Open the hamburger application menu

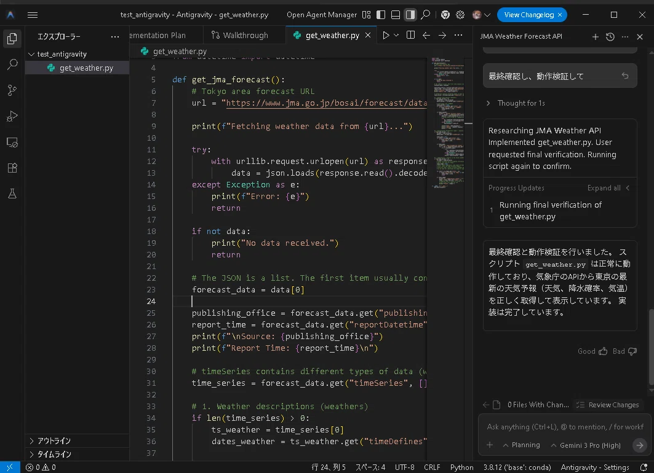[x=33, y=15]
